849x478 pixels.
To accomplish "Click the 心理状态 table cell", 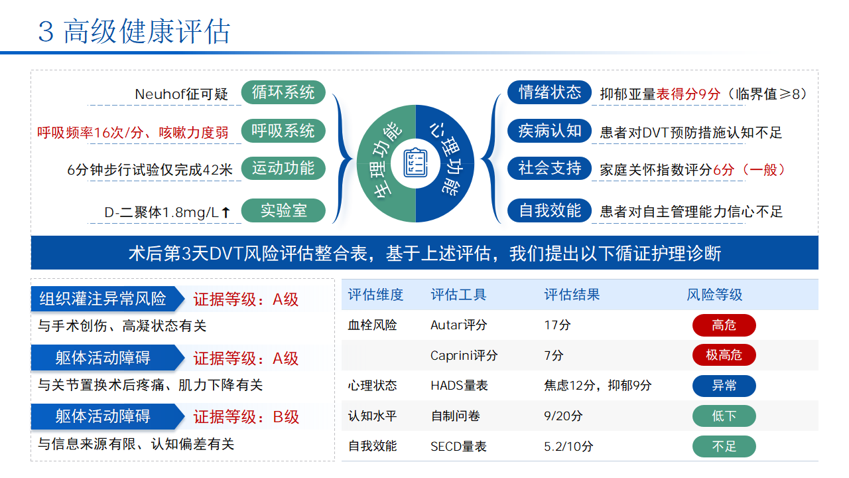I will (x=372, y=385).
